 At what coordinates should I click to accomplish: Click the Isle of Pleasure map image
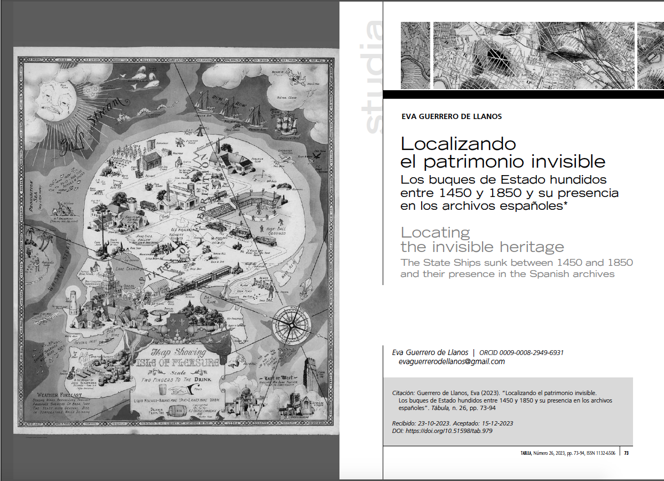176,241
